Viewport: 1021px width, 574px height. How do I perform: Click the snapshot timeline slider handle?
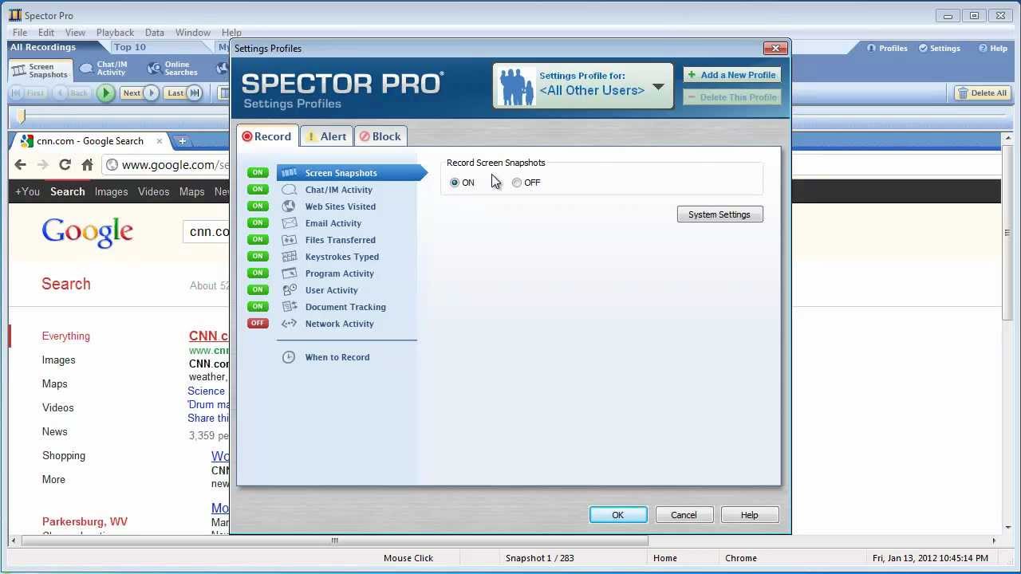click(x=22, y=117)
